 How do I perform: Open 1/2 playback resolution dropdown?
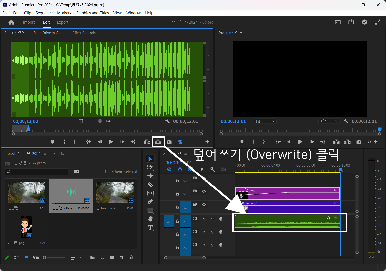[x=329, y=121]
